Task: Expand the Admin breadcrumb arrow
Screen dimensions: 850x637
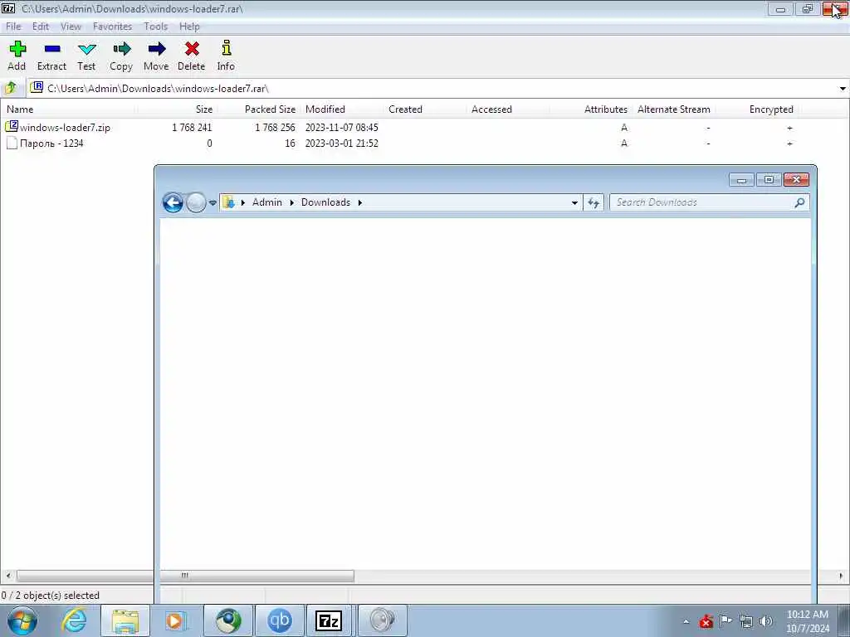Action: 291,202
